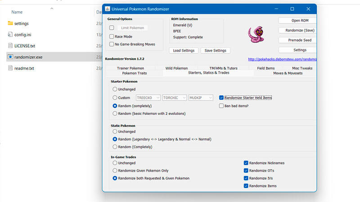Select Unchanged under Static Pokemon
Screen dimensions: 360x202
tap(115, 132)
